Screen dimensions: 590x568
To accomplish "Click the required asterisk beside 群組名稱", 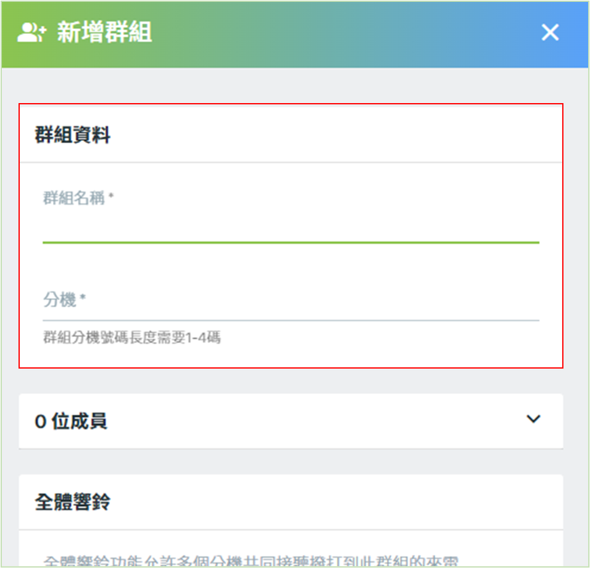I will pos(111,195).
